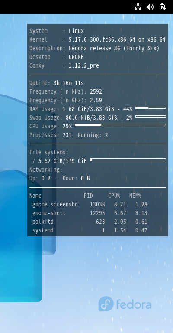The width and height of the screenshot is (173, 333).
Task: Click the Fedora logo watermark
Action: [125, 304]
